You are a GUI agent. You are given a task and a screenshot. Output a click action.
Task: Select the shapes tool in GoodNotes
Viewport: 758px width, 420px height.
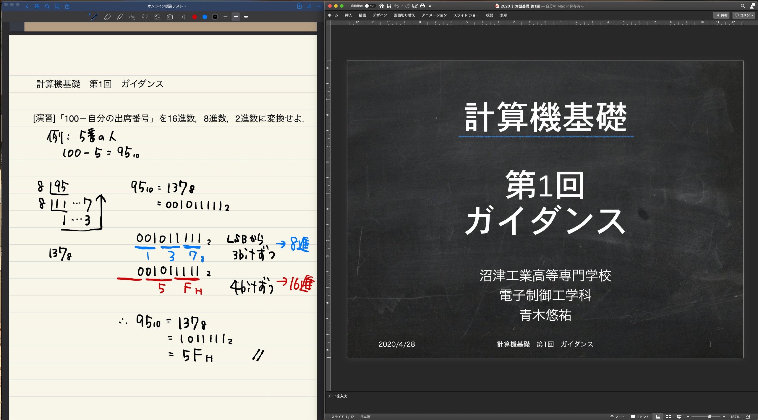click(132, 17)
